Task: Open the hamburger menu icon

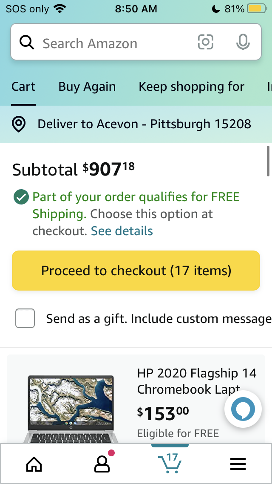Action: point(238,464)
